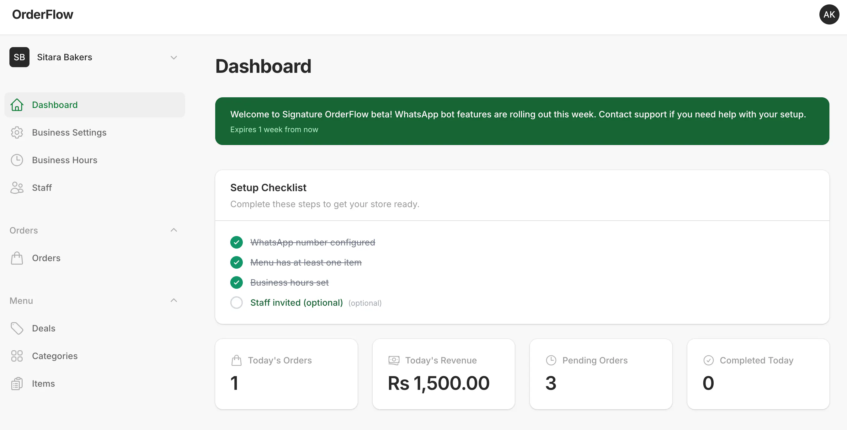Screen dimensions: 847x430
Task: Check the Staff invited empty circle
Action: [237, 303]
